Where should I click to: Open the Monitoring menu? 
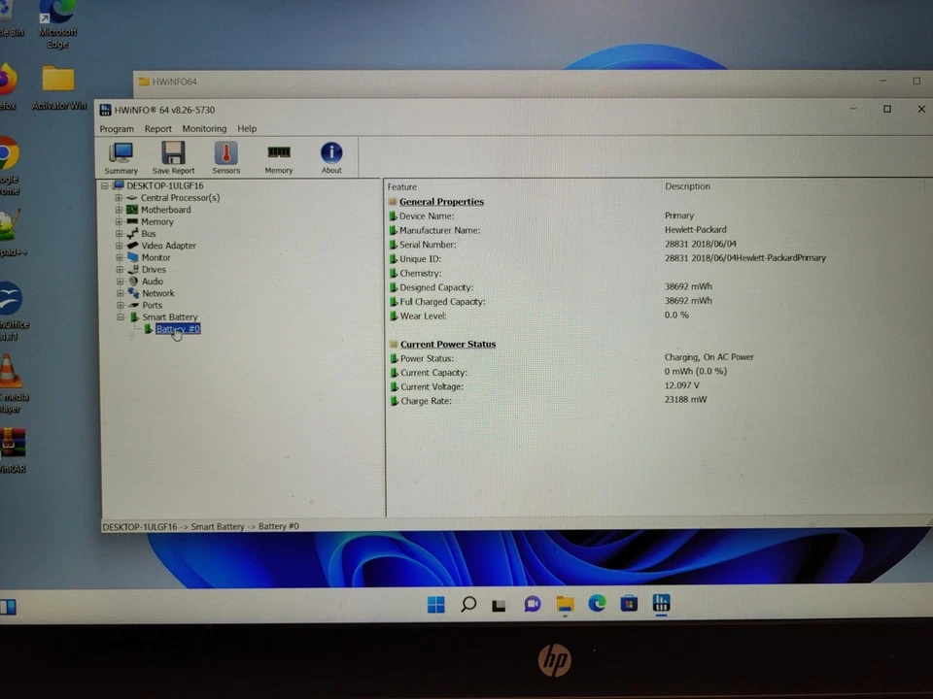pyautogui.click(x=204, y=128)
